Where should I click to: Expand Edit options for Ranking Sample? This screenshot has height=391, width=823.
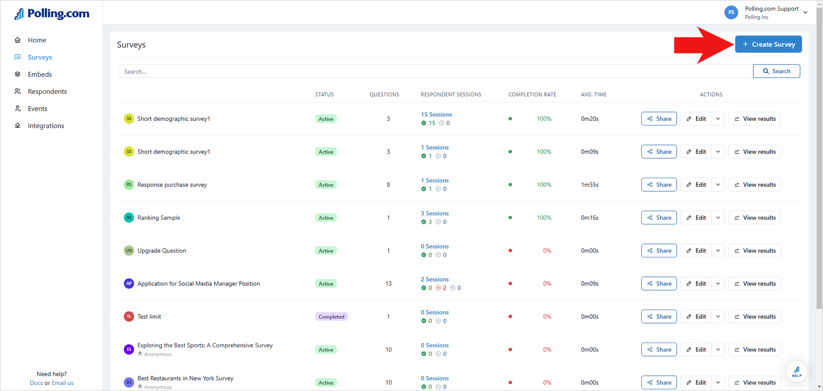pyautogui.click(x=718, y=218)
